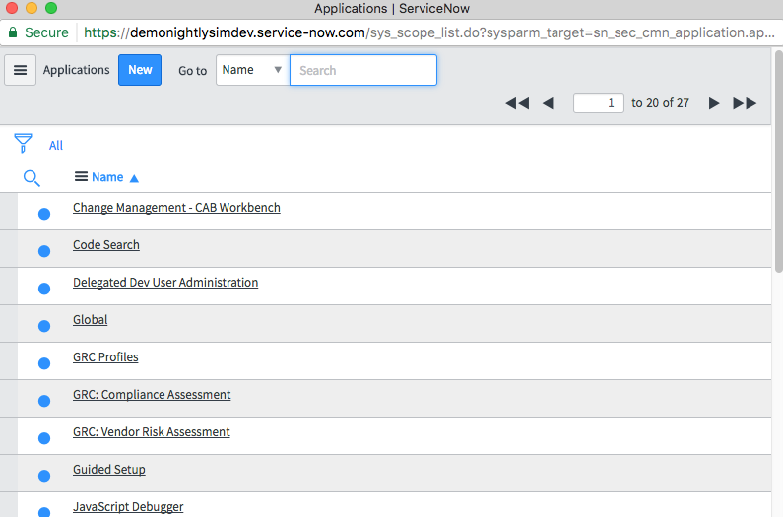Image resolution: width=783 pixels, height=517 pixels.
Task: Click the All filter breadcrumb
Action: [56, 146]
